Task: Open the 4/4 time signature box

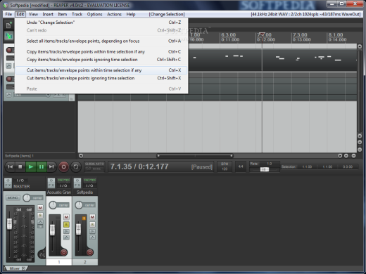Action: pyautogui.click(x=241, y=167)
